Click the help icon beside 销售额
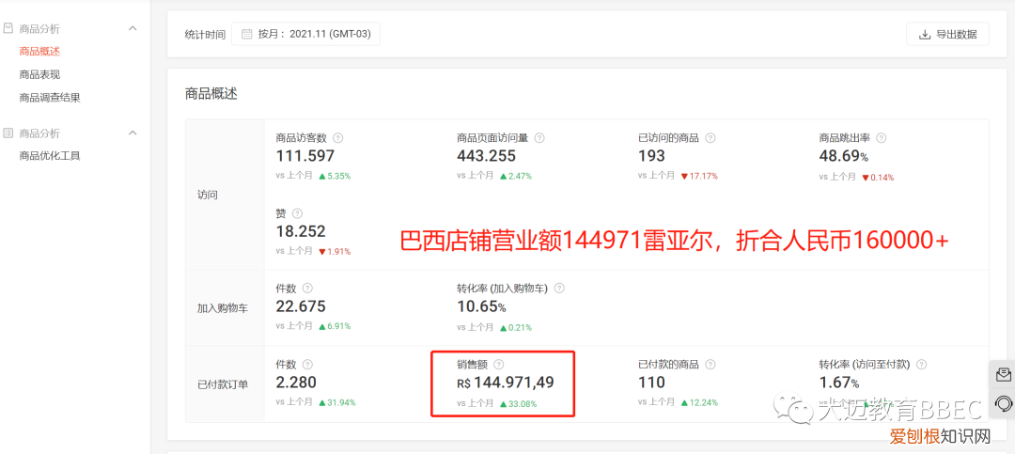This screenshot has width=1015, height=454. (x=498, y=365)
